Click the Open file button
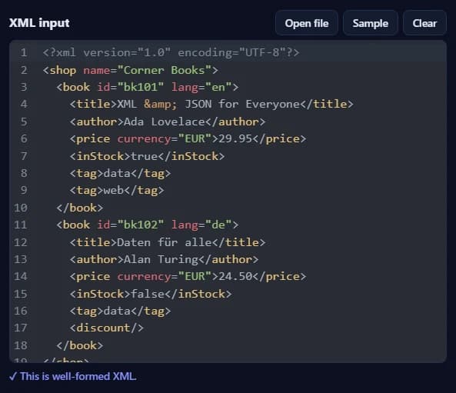456x393 pixels. (307, 23)
